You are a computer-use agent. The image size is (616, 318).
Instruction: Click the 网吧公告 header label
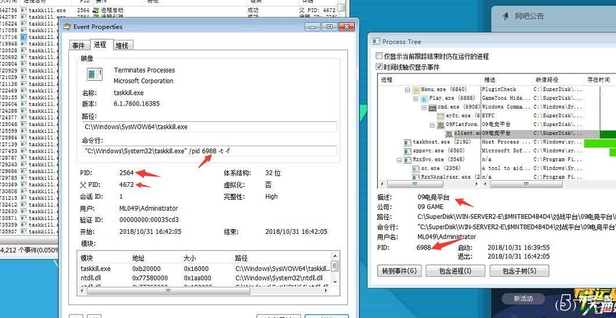tap(529, 16)
